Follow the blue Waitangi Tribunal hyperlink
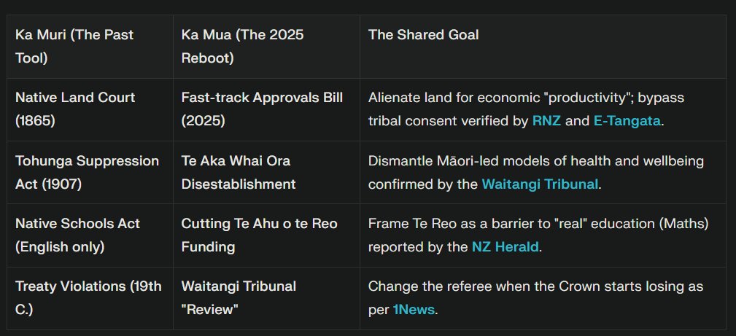The width and height of the screenshot is (736, 336). 539,184
